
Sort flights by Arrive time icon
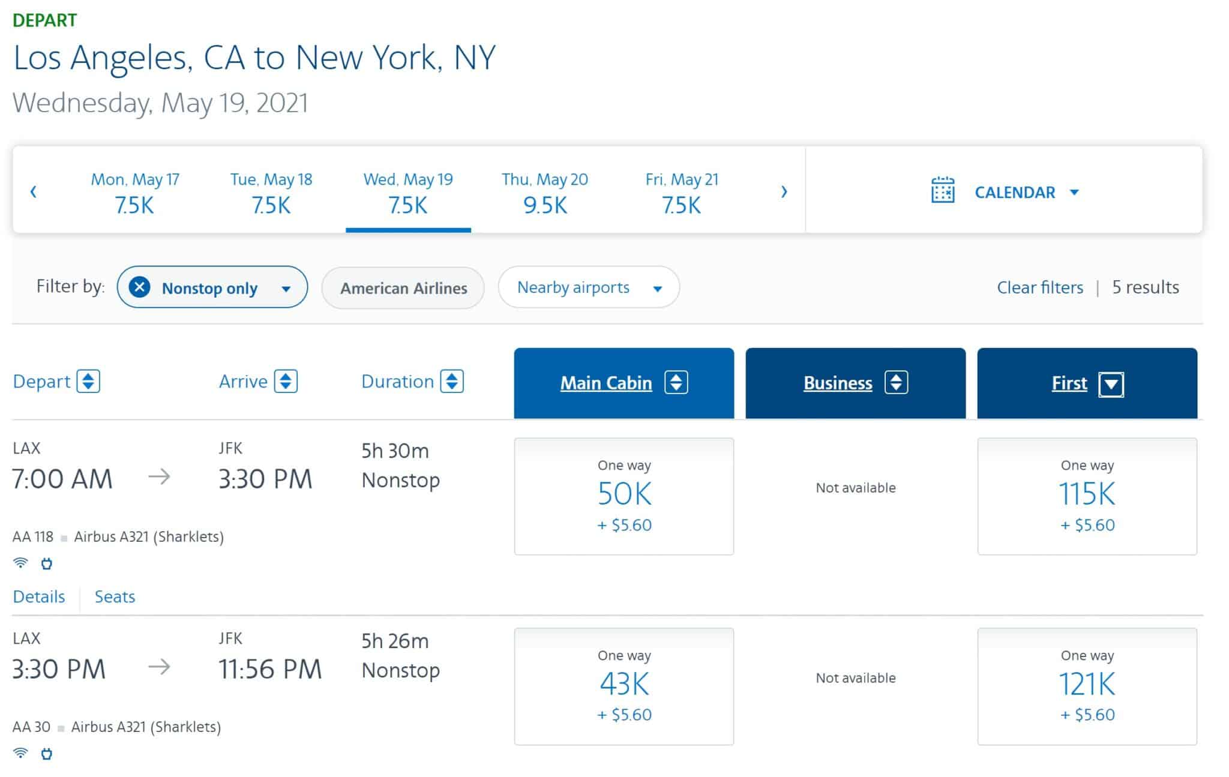click(286, 382)
